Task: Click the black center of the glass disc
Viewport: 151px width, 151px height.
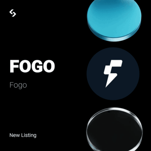Action: click(114, 131)
